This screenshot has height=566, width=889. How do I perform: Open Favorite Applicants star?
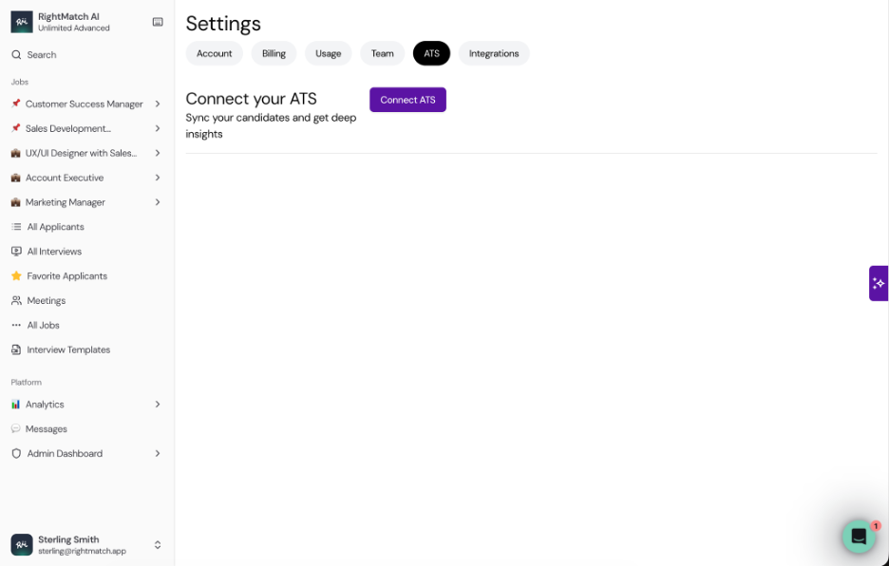click(x=16, y=275)
